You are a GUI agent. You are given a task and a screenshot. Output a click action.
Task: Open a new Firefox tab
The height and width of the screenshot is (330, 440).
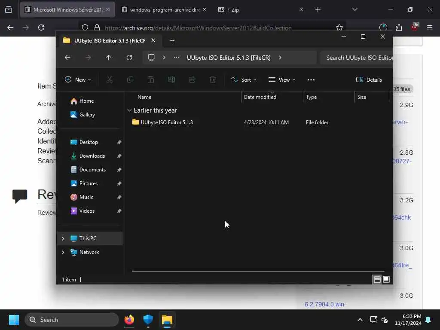click(x=318, y=10)
